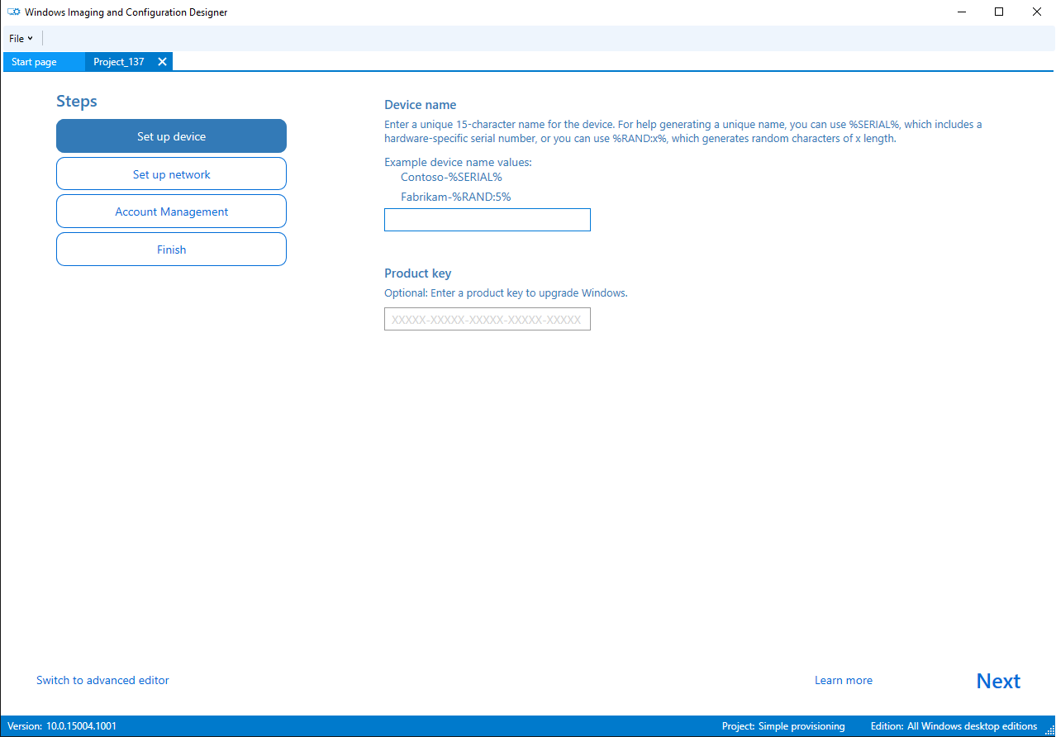
Task: Click inside the Device name input box
Action: point(487,220)
